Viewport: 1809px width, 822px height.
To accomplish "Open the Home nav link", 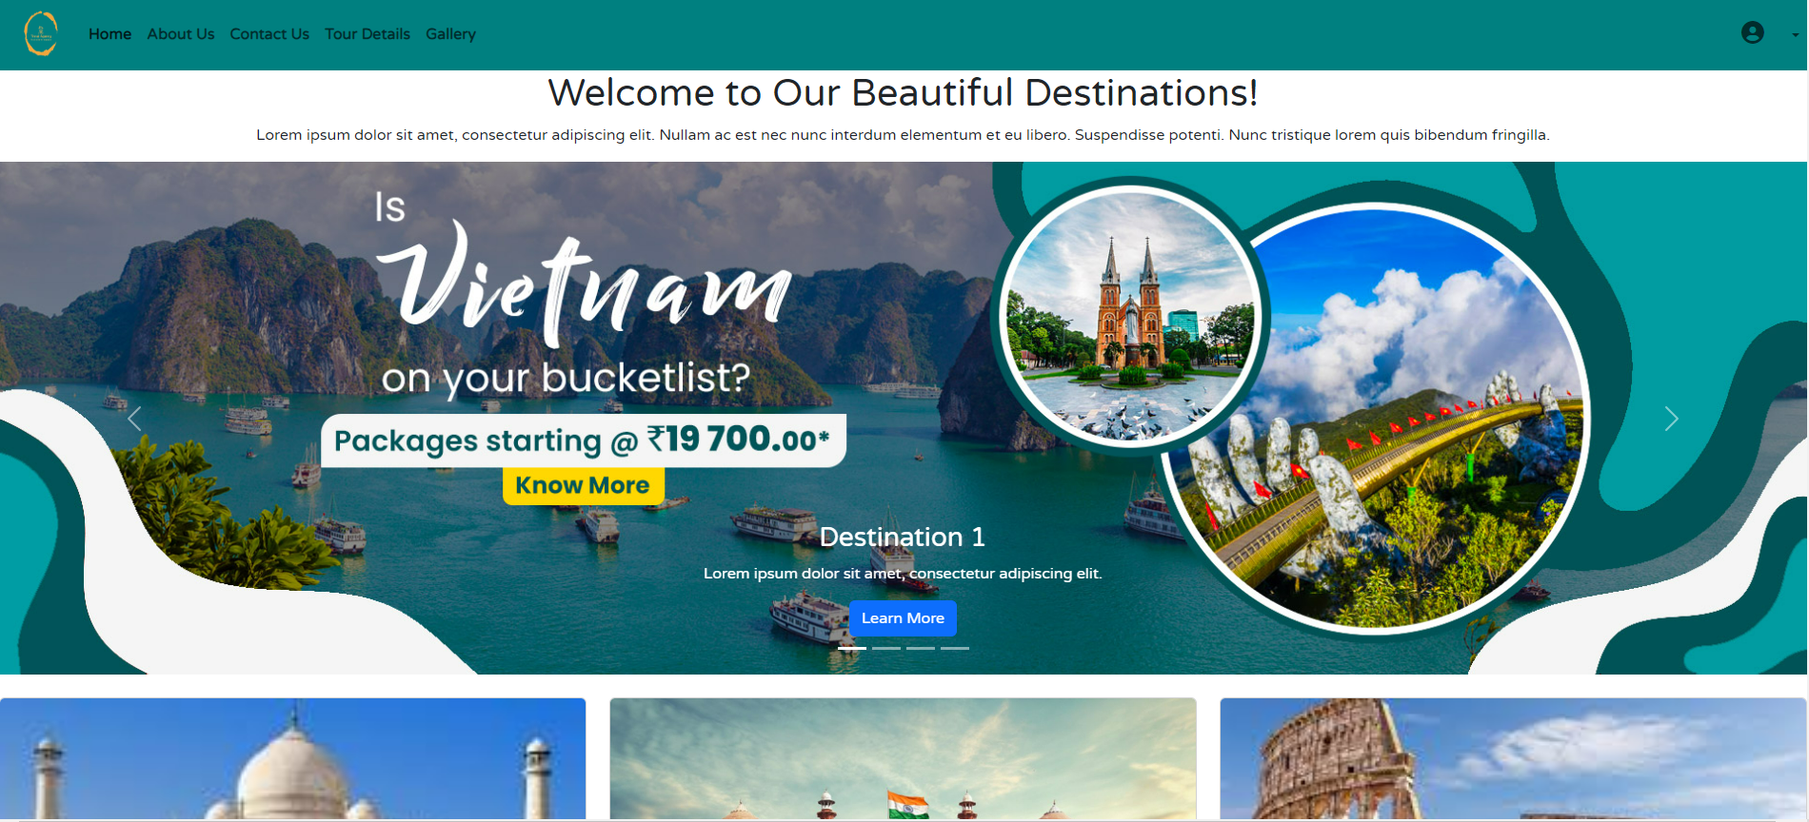I will (x=109, y=34).
